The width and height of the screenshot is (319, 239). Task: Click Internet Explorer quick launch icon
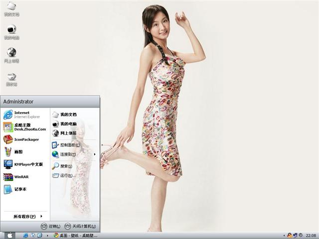pos(25,236)
